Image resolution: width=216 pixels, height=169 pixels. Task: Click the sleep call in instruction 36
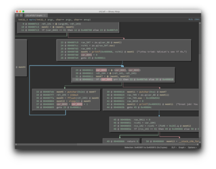(x=72, y=101)
